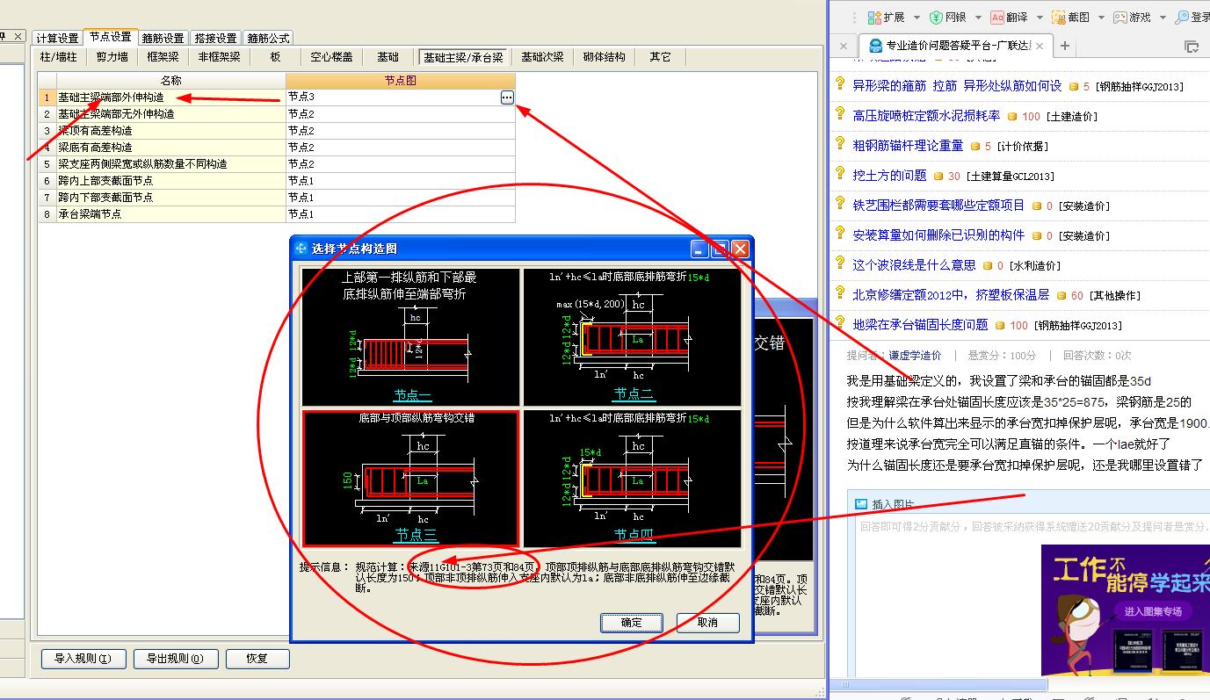Select the 非框架梁 sub-tab
1210x700 pixels.
(219, 57)
